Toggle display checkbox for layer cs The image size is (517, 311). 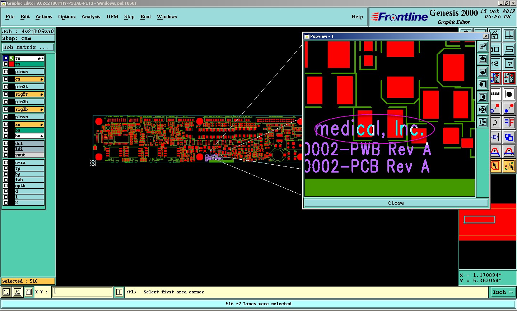6,79
